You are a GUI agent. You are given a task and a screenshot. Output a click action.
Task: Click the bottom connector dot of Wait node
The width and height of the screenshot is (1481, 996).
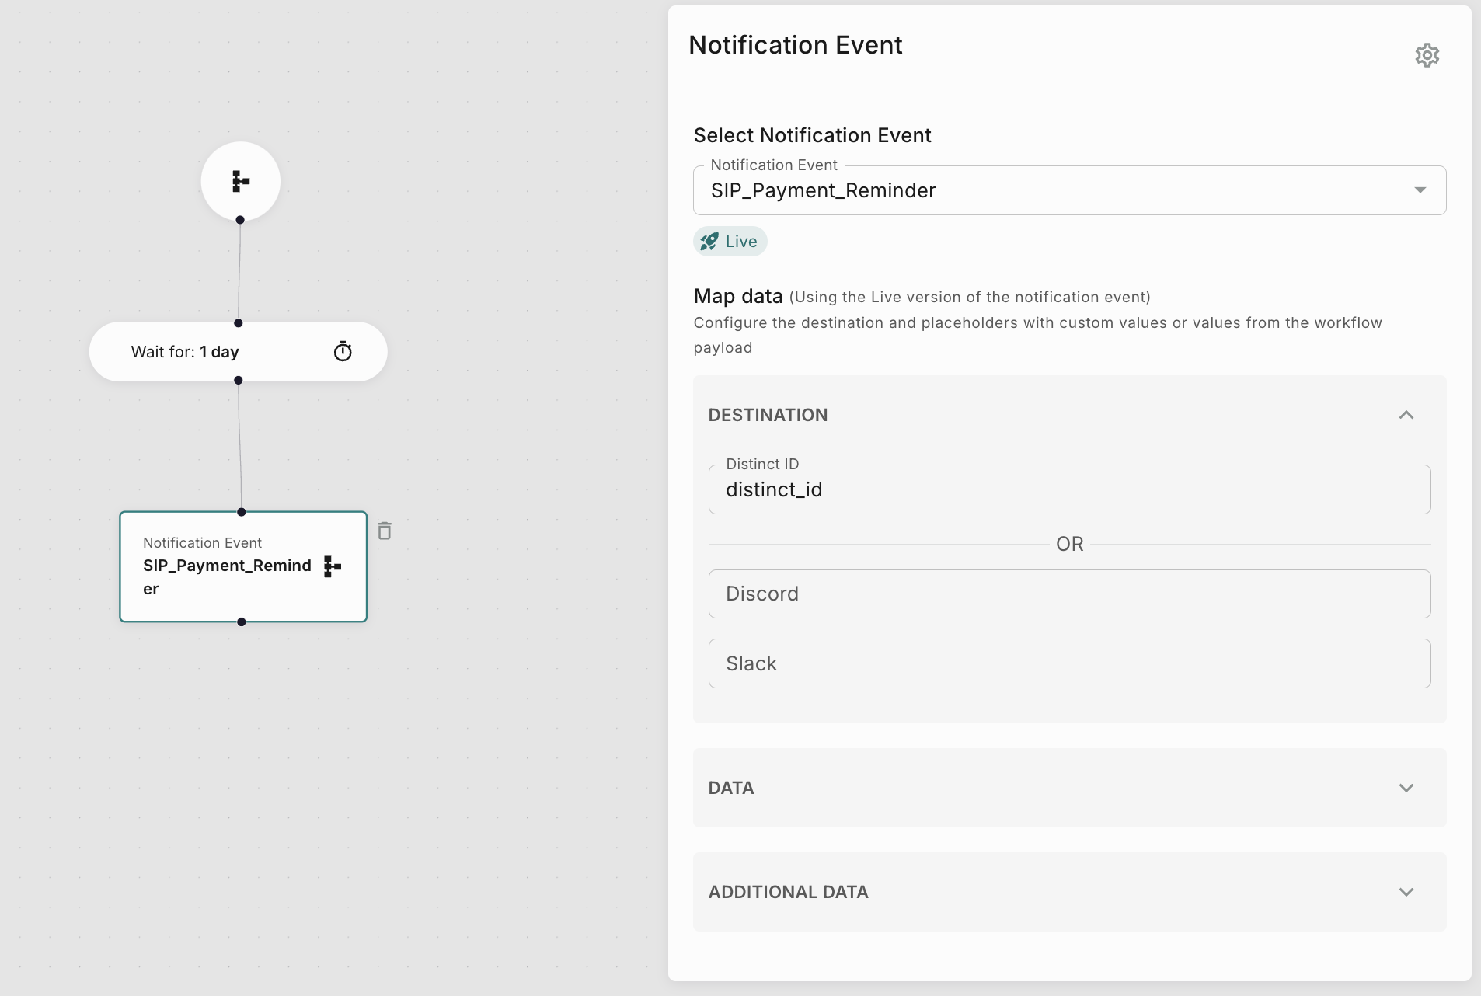point(239,380)
